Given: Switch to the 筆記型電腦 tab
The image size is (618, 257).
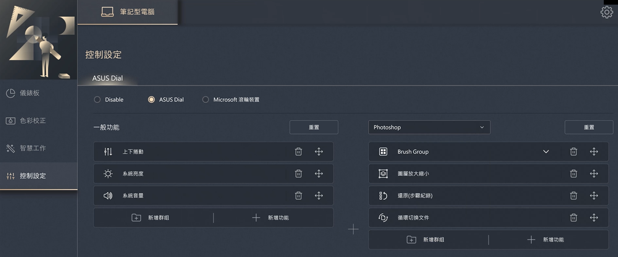Looking at the screenshot, I should click(x=127, y=12).
